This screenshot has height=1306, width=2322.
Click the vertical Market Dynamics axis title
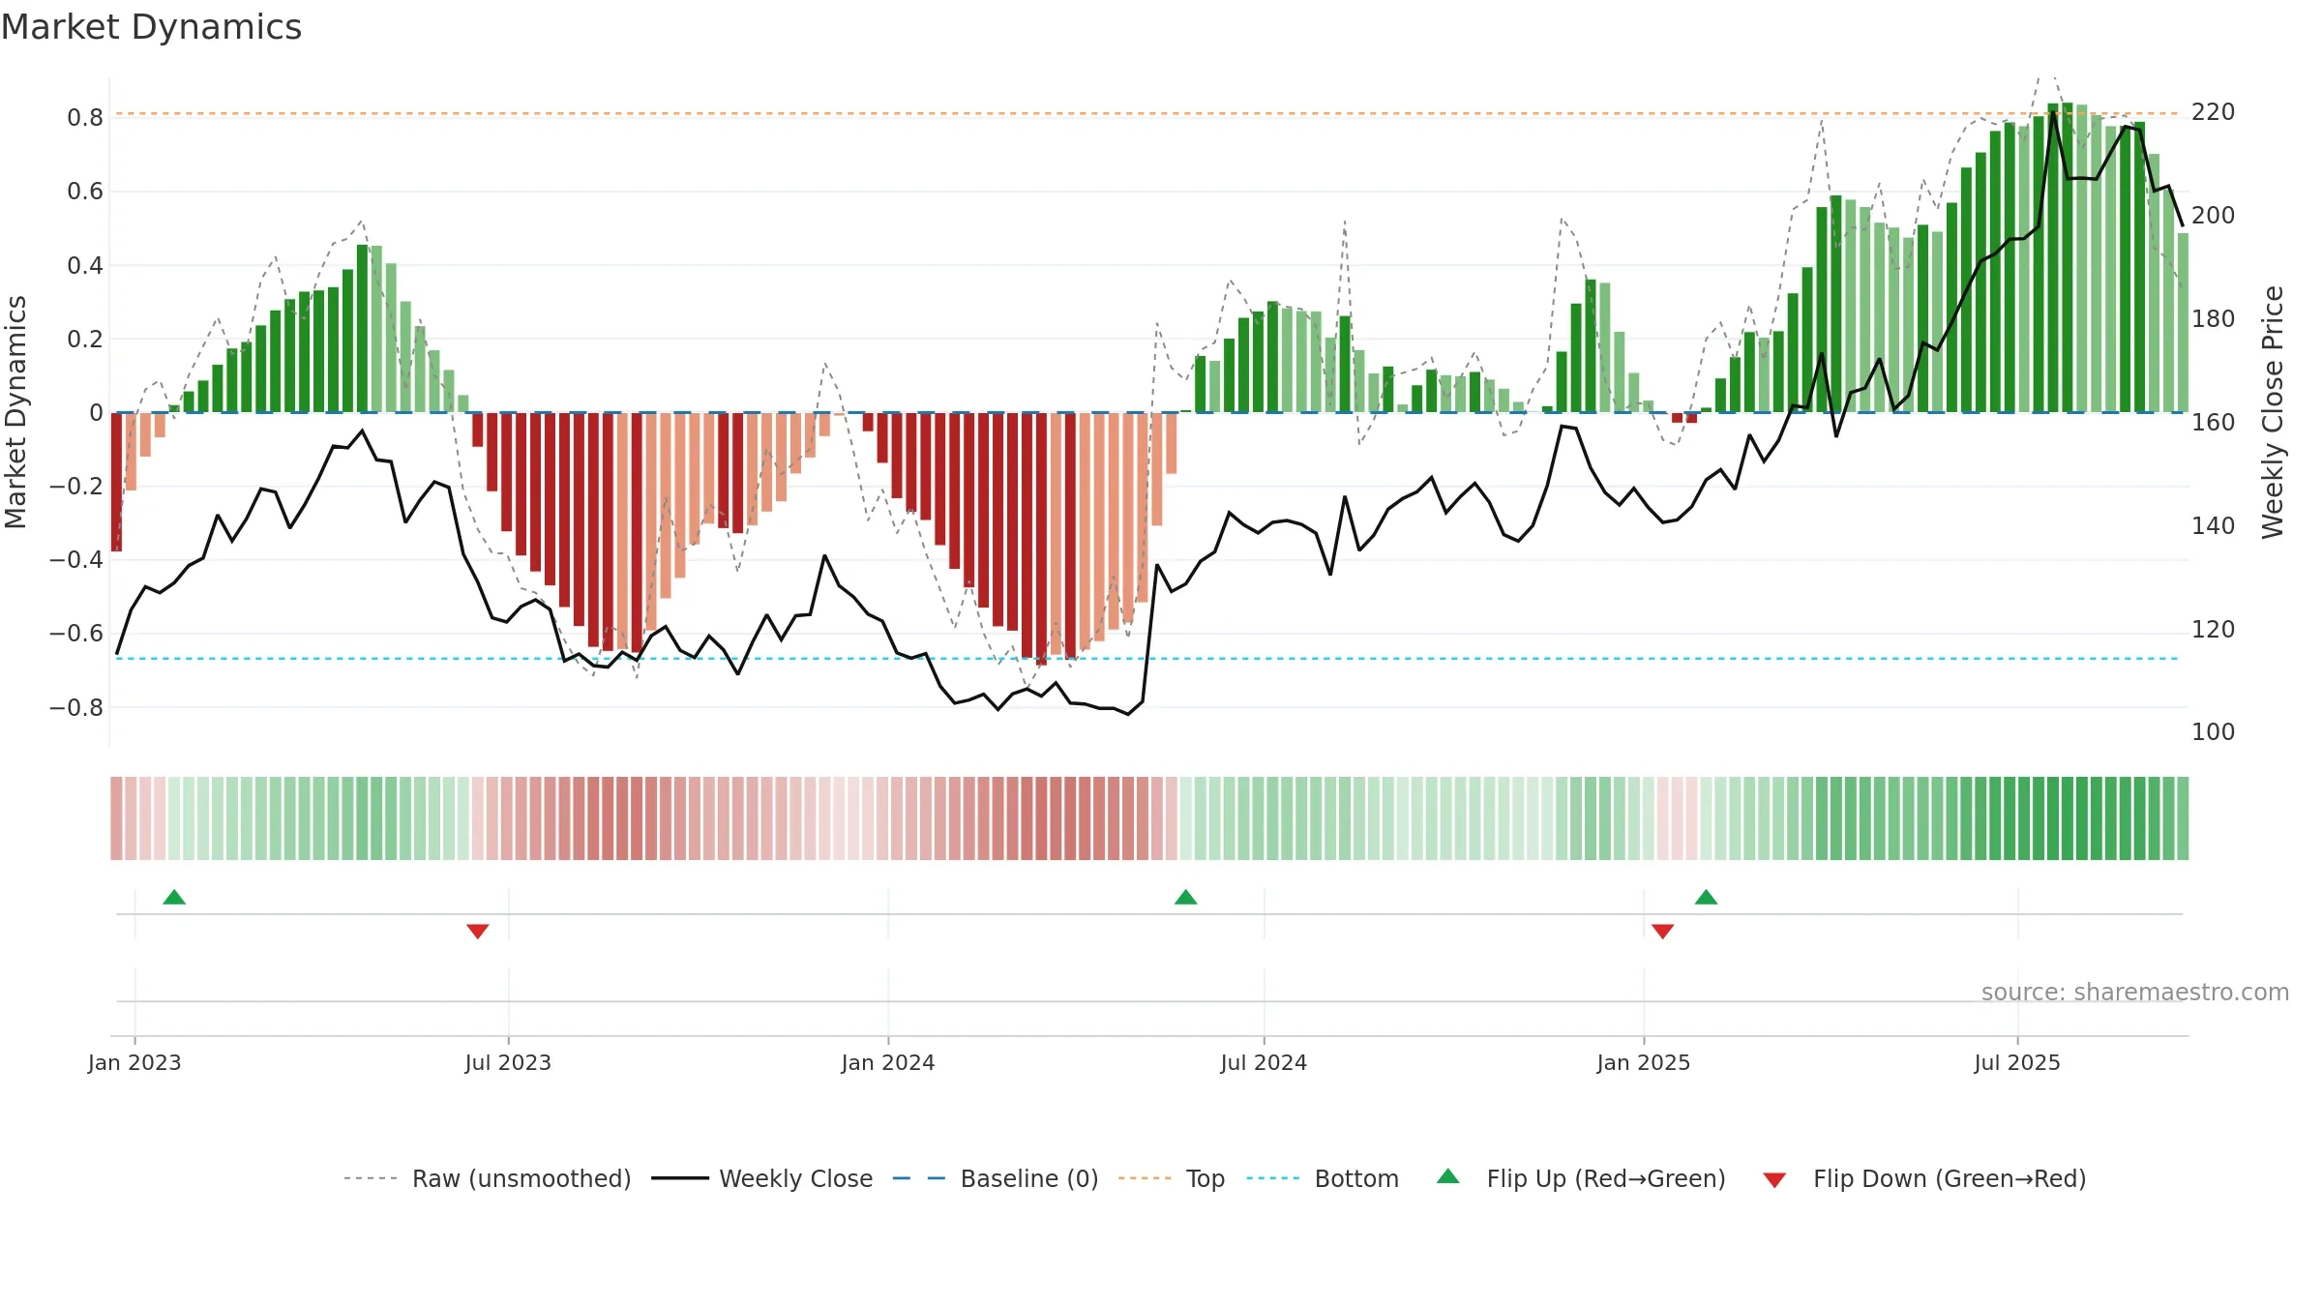15,412
